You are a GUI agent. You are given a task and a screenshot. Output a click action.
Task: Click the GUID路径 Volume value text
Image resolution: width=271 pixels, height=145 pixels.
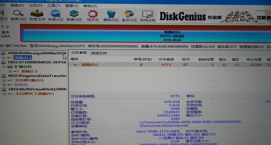(190, 122)
